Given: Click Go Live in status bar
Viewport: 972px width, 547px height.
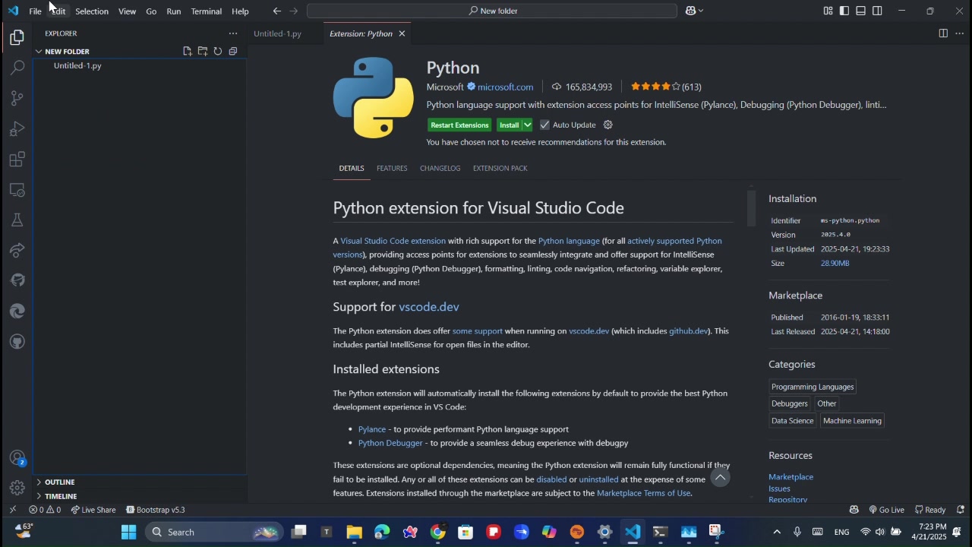Looking at the screenshot, I should coord(887,510).
